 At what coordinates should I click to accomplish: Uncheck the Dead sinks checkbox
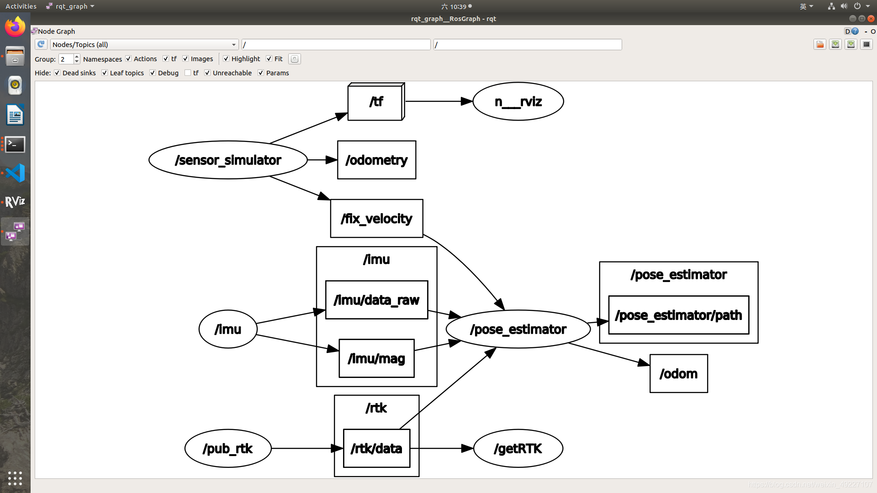57,73
